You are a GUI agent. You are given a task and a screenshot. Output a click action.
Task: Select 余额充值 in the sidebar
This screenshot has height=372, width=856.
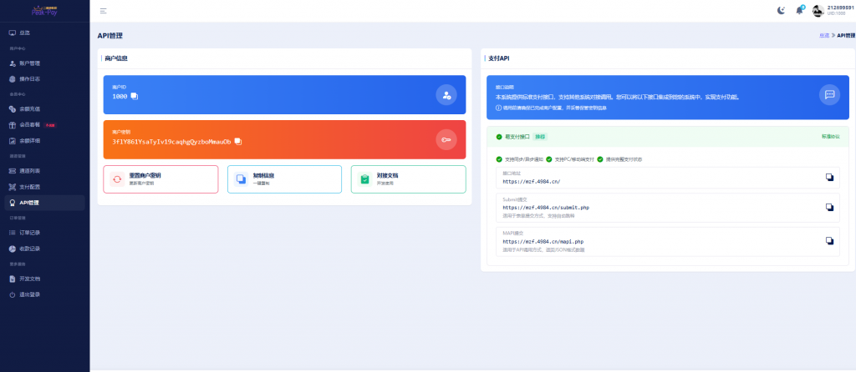(30, 109)
